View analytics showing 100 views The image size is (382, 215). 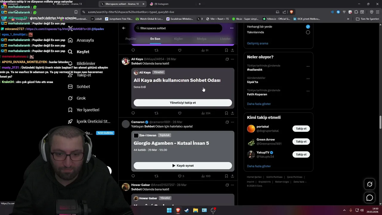coord(206,176)
